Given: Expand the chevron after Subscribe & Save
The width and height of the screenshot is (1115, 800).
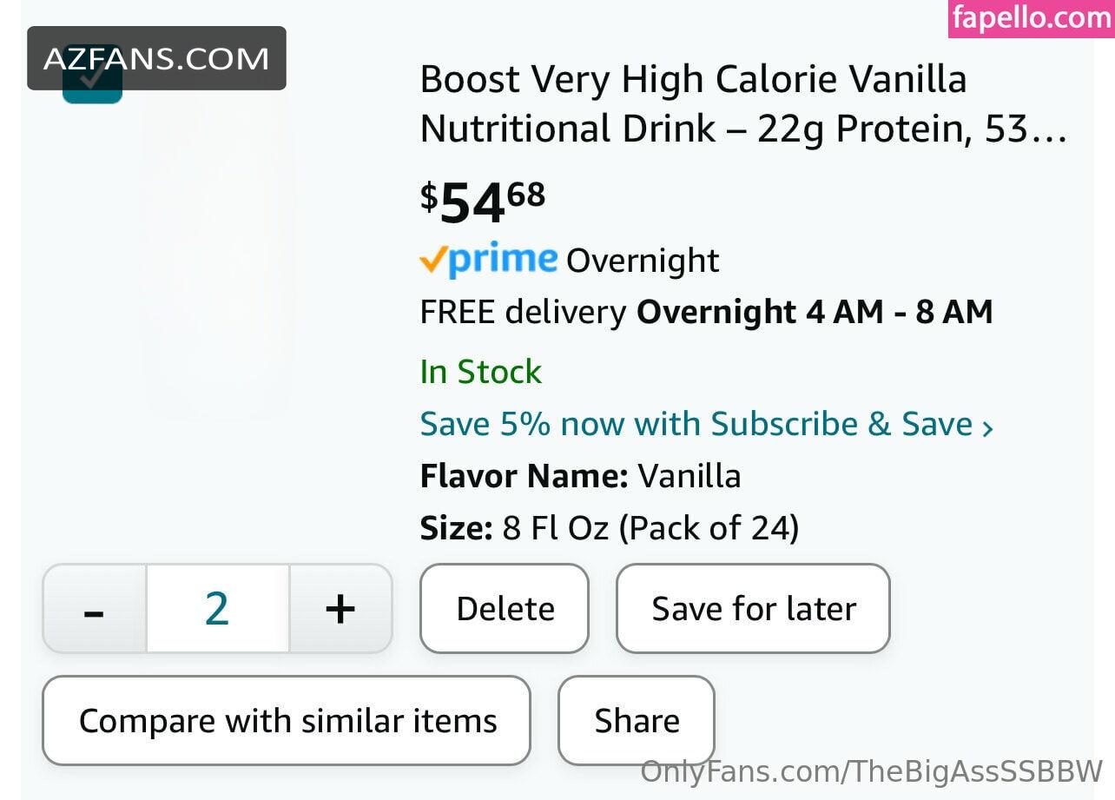Looking at the screenshot, I should pyautogui.click(x=986, y=427).
